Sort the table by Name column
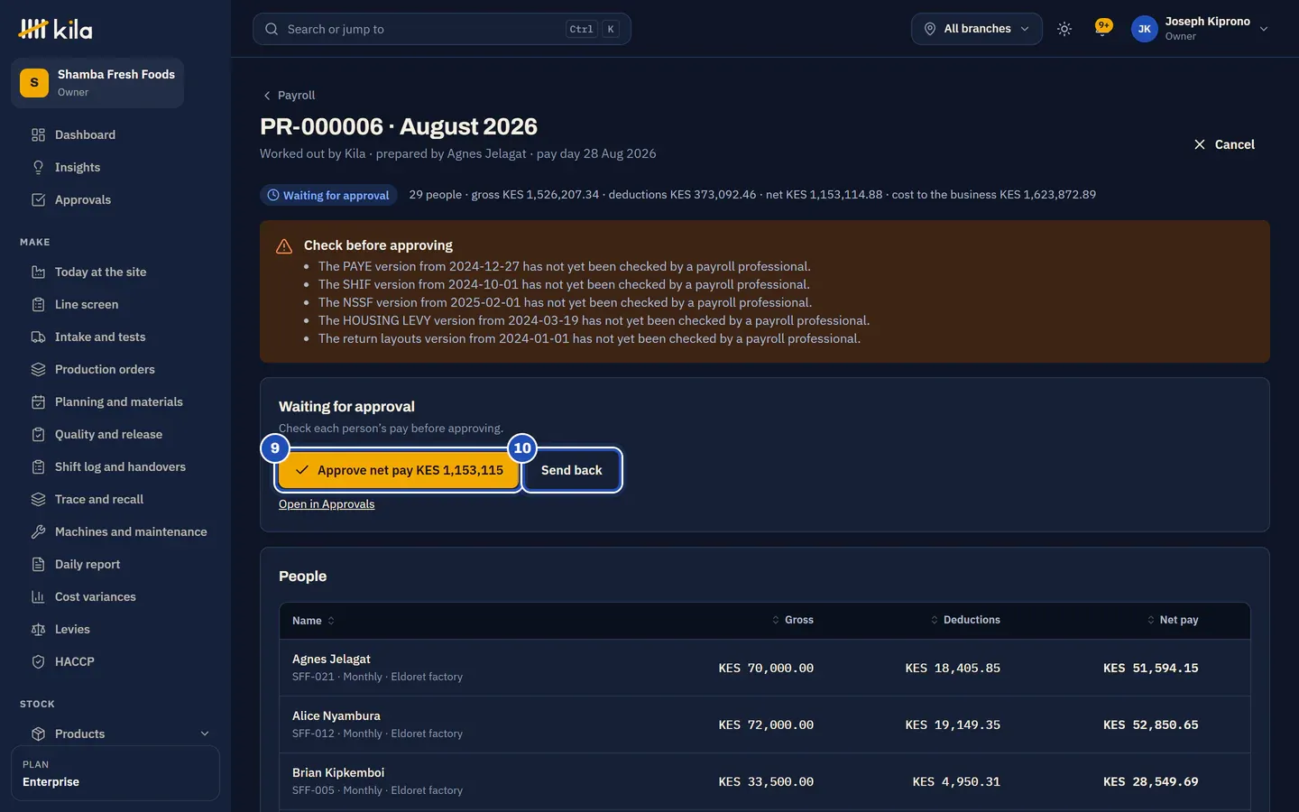 pos(313,621)
